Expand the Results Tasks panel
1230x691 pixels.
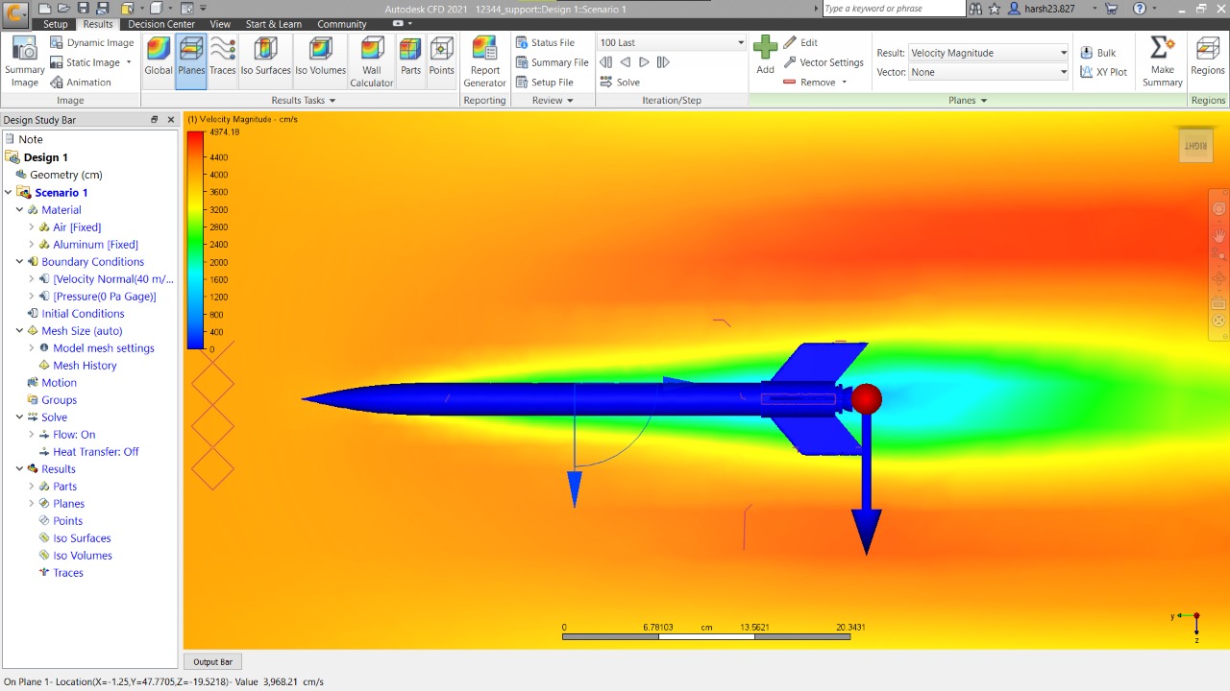coord(332,101)
